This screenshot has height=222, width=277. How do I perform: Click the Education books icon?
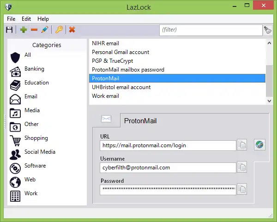[x=15, y=85]
